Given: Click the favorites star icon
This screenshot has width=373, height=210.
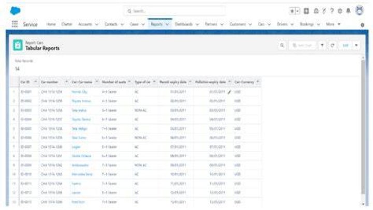Looking at the screenshot, I should click(x=292, y=11).
